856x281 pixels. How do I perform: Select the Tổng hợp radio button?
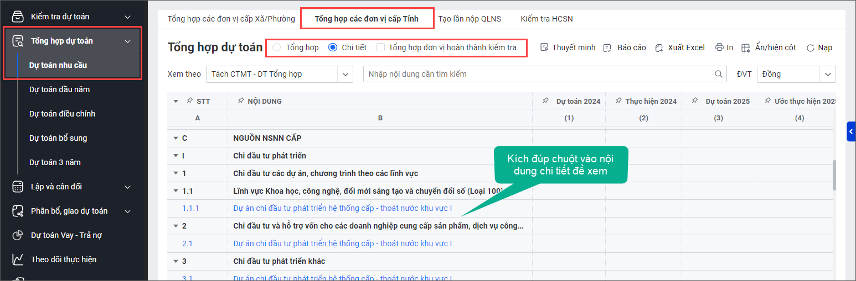pos(277,47)
